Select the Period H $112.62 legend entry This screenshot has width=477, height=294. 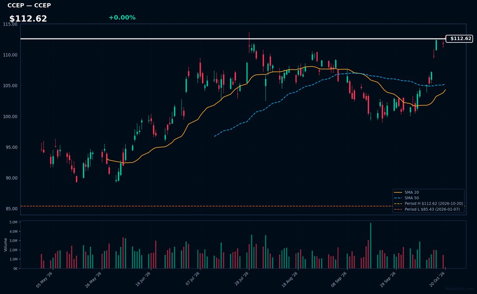tap(428, 203)
